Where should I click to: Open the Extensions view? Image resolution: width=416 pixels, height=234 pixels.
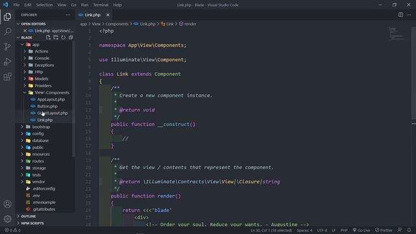pos(7,77)
